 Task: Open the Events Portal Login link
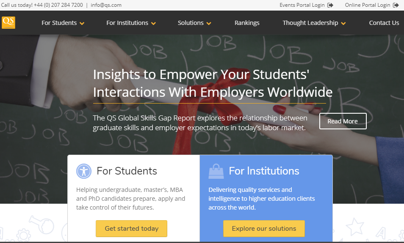tap(302, 5)
